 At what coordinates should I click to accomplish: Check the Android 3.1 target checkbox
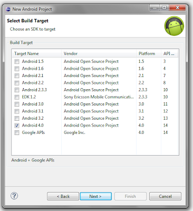coord(17,111)
